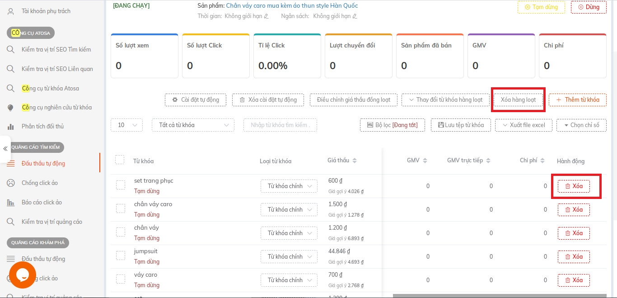
Task: Open the rows-per-page dropdown showing 10
Action: click(x=126, y=125)
